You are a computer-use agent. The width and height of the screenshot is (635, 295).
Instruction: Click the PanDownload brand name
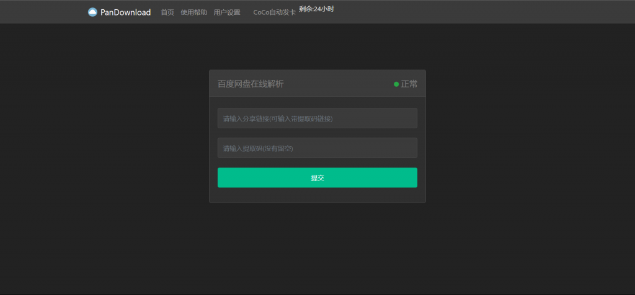125,12
